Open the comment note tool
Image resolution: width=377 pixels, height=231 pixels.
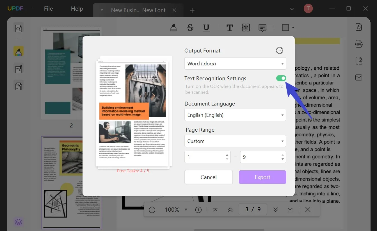click(x=262, y=28)
